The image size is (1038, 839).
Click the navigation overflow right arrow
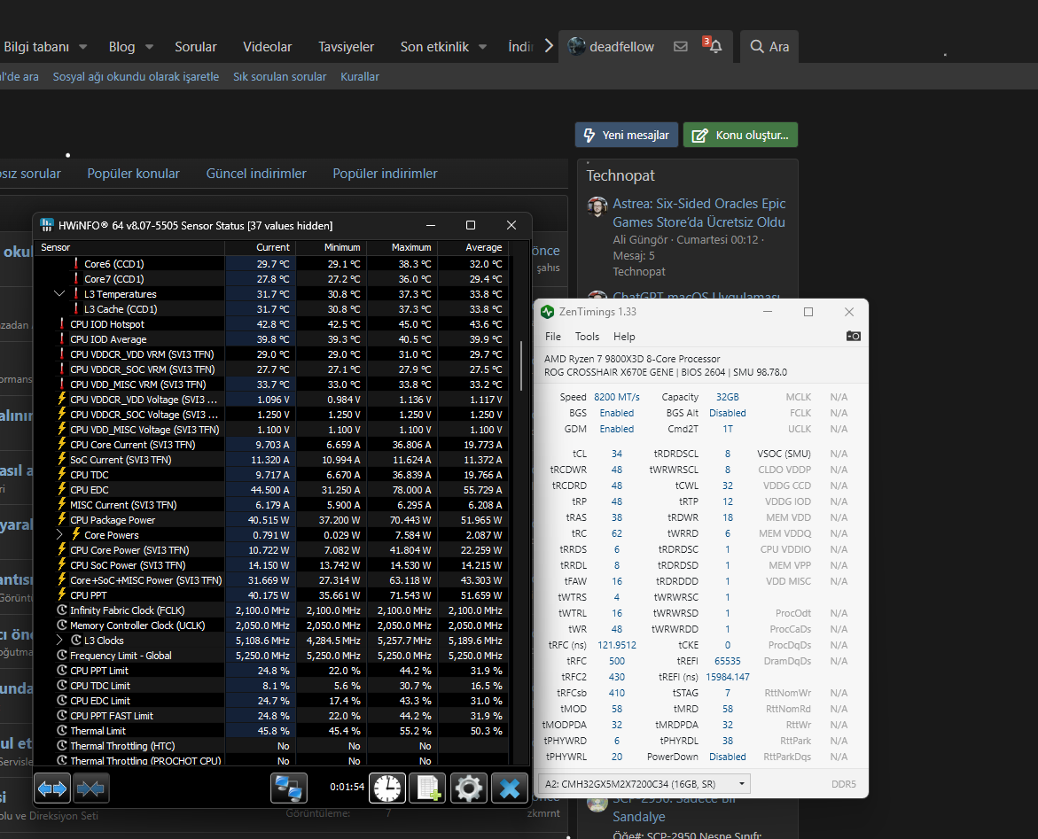(x=548, y=46)
